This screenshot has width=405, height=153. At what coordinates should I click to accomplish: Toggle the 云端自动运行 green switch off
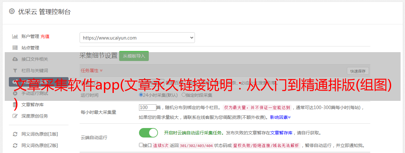click(148, 133)
